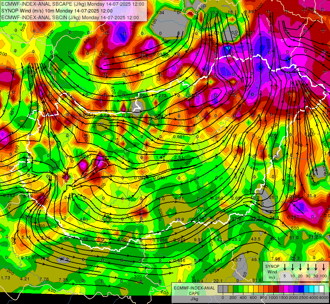Viewport: 330px width, 304px height.
Task: Click the 30 m/s wind arrow in SYNOP legend
Action: tap(308, 267)
